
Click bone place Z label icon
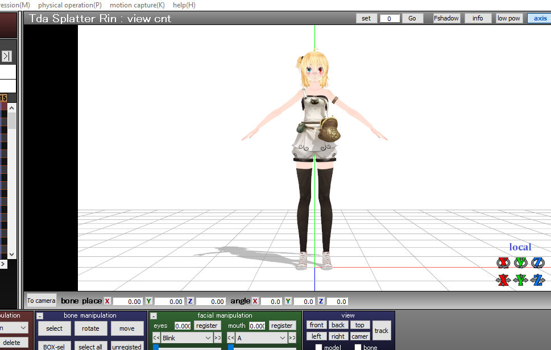coord(190,301)
